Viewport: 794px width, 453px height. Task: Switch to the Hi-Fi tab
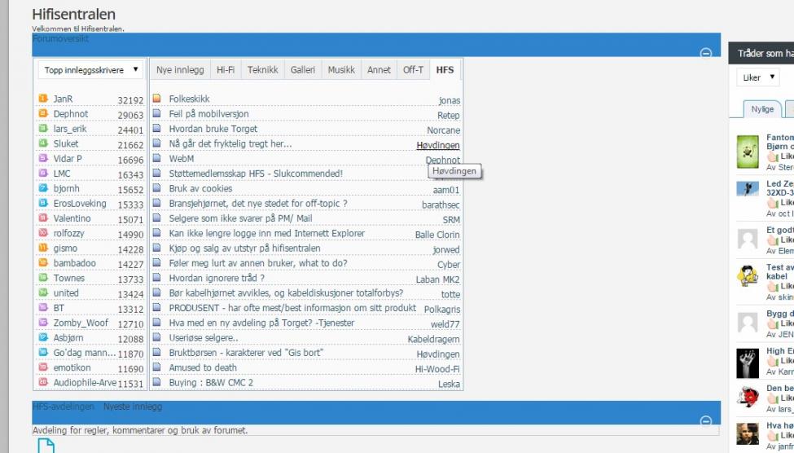coord(226,70)
